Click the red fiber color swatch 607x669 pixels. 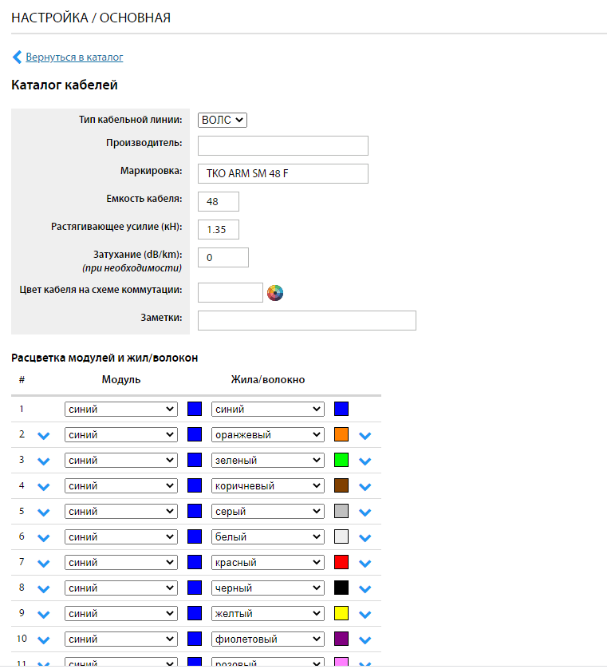341,562
